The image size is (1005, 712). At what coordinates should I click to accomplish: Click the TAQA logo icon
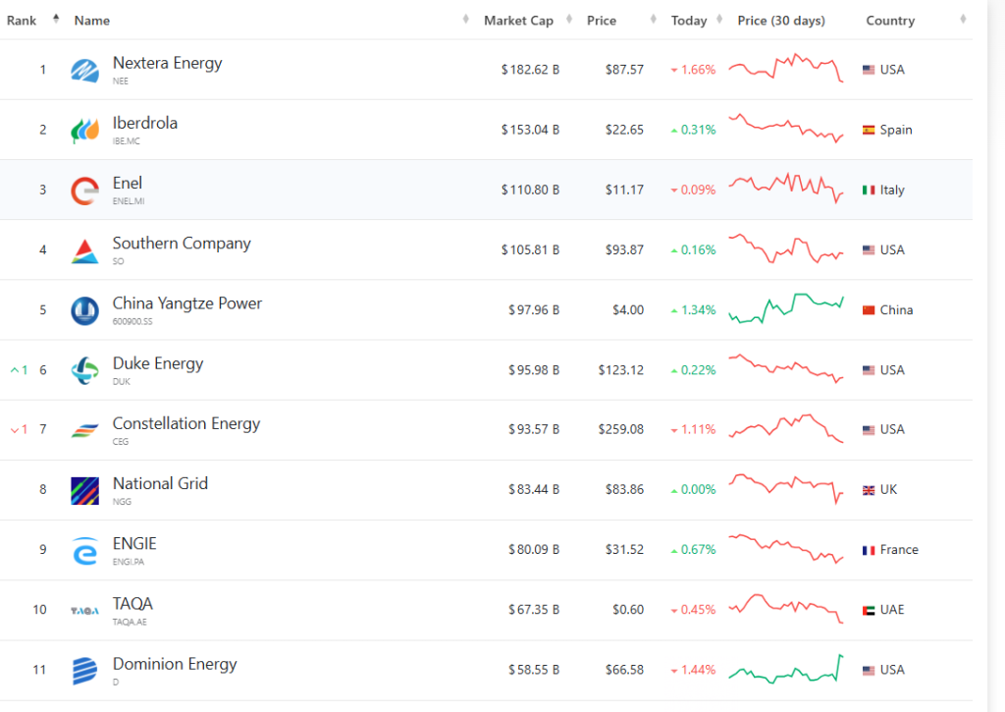pyautogui.click(x=84, y=611)
